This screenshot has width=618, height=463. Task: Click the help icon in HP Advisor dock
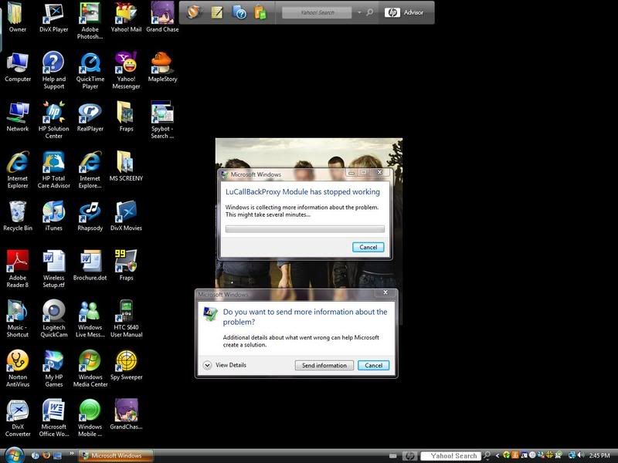(239, 12)
